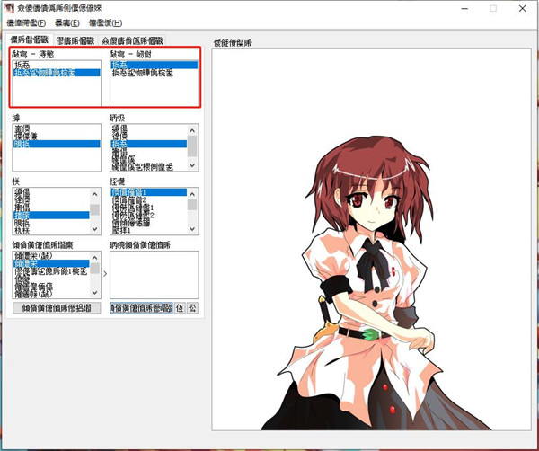Click the application icon in the title bar
The height and width of the screenshot is (451, 539).
click(x=8, y=8)
